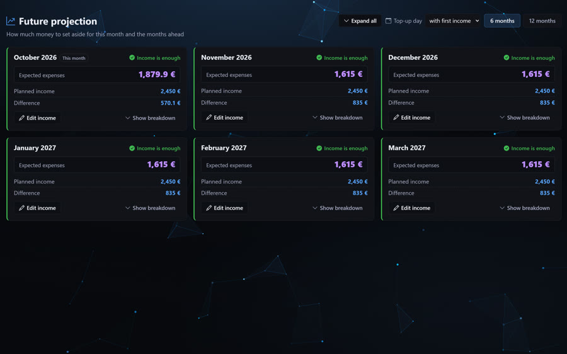The height and width of the screenshot is (354, 567).
Task: Click October 2026 expected expenses amount
Action: coord(157,74)
